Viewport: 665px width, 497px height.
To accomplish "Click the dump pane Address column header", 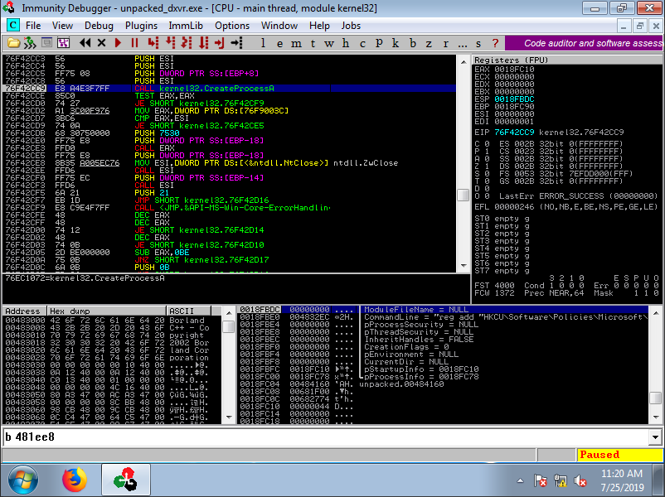I will click(x=24, y=311).
